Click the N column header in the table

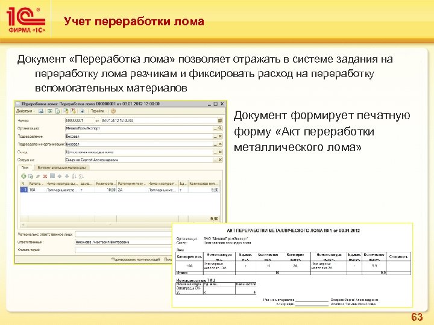click(24, 183)
